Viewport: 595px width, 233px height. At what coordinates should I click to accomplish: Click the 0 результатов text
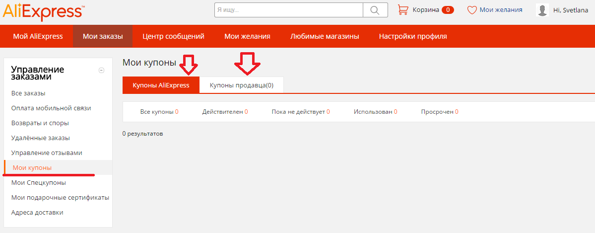click(143, 134)
